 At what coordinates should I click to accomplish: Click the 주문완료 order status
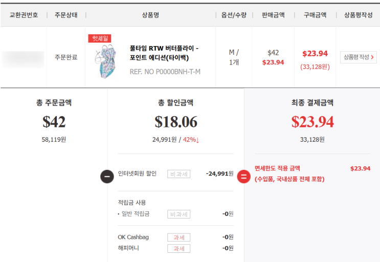click(x=66, y=57)
